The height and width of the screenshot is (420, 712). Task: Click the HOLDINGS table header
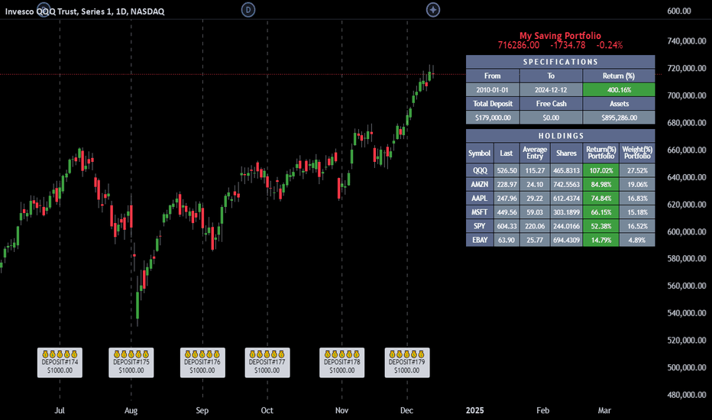click(x=560, y=136)
